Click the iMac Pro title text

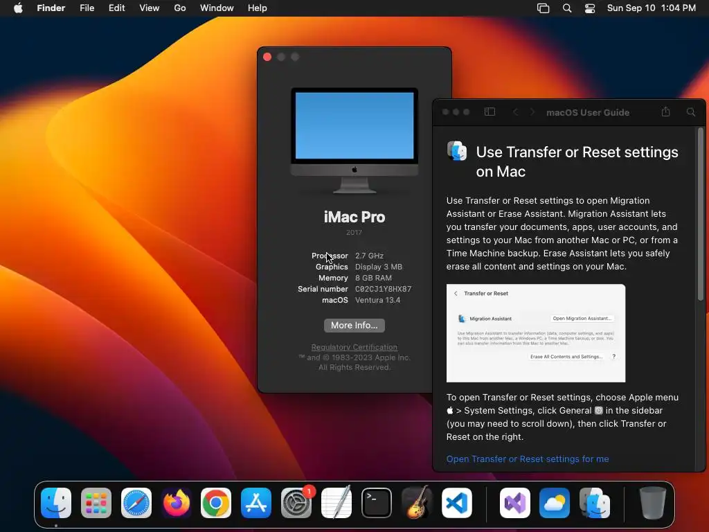tap(354, 217)
